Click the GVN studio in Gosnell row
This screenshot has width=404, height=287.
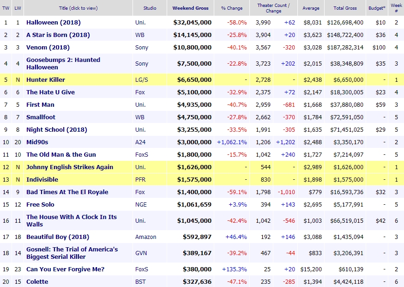tap(141, 253)
